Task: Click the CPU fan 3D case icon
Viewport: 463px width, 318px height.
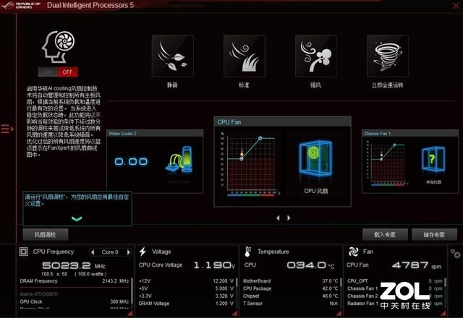Action: [x=315, y=158]
